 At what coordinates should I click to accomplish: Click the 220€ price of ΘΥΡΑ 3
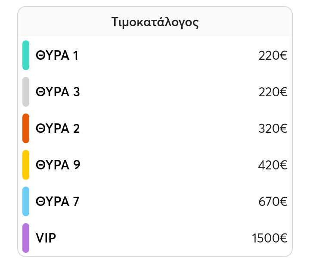273,92
